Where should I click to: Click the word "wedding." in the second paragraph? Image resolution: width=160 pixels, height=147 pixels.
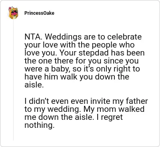(64, 109)
